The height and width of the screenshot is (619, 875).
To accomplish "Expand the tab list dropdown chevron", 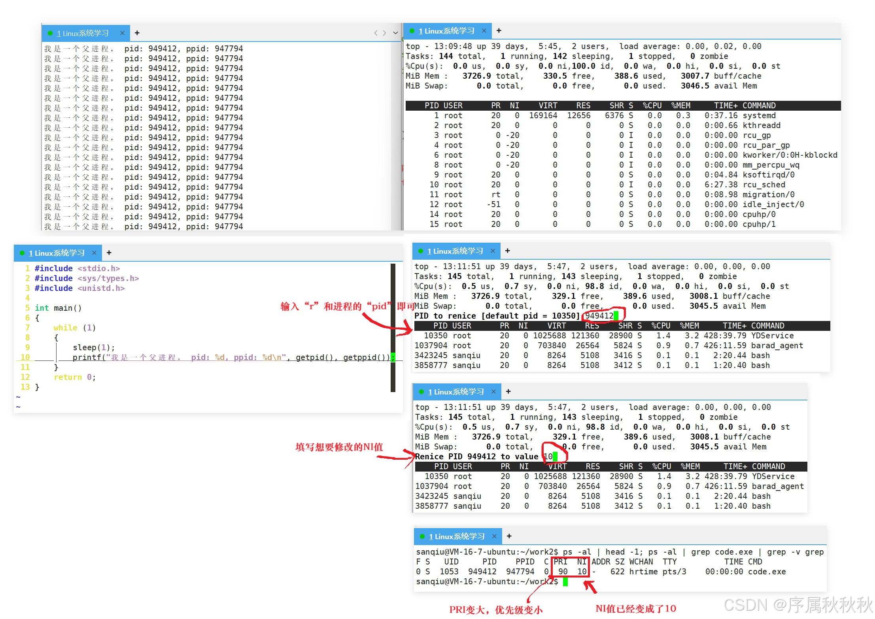I will click(395, 33).
